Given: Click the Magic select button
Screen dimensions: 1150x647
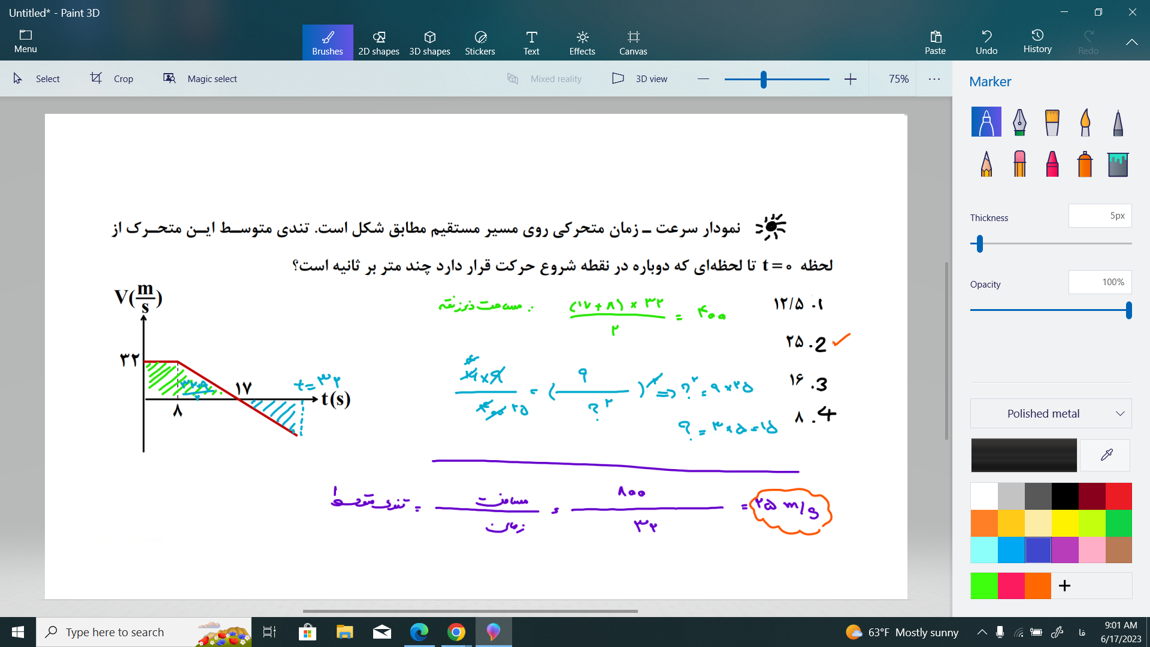Looking at the screenshot, I should click(x=200, y=78).
